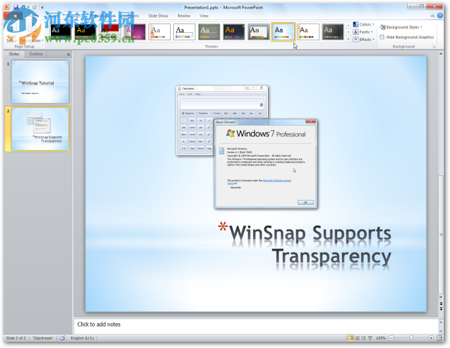Image resolution: width=450 pixels, height=348 pixels.
Task: Switch to the Animations ribbon tab
Action: click(x=130, y=16)
